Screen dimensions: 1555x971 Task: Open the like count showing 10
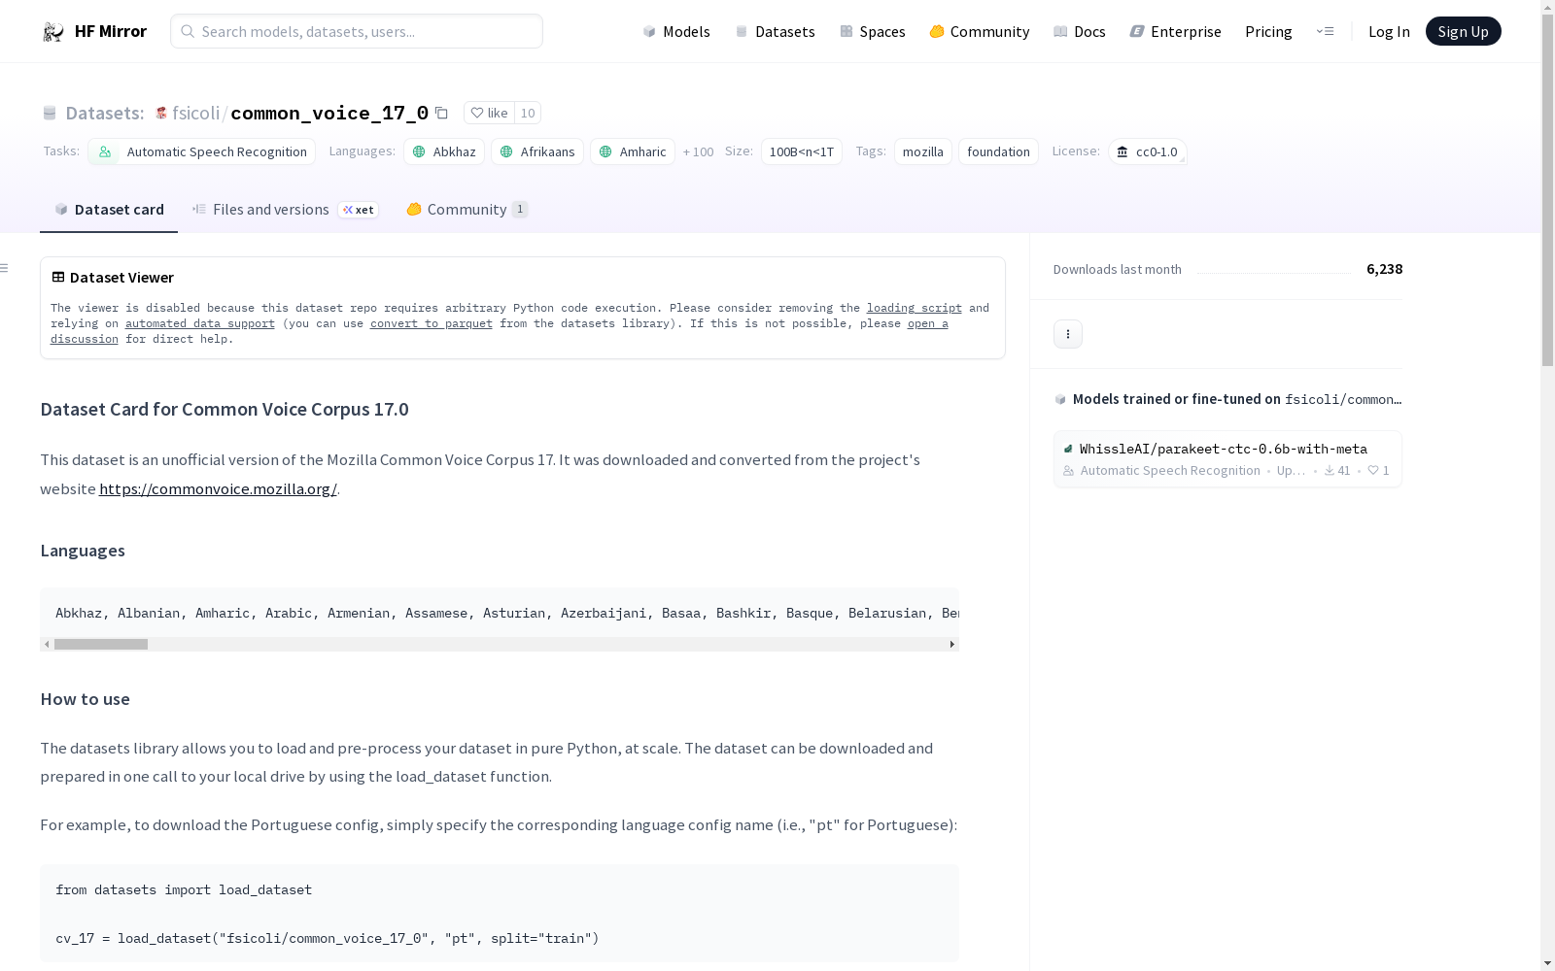(x=528, y=113)
